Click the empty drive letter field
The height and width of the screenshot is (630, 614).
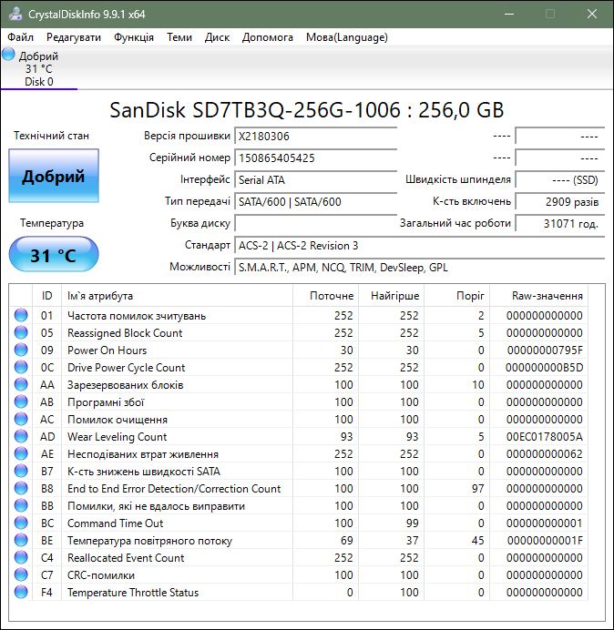click(x=315, y=223)
